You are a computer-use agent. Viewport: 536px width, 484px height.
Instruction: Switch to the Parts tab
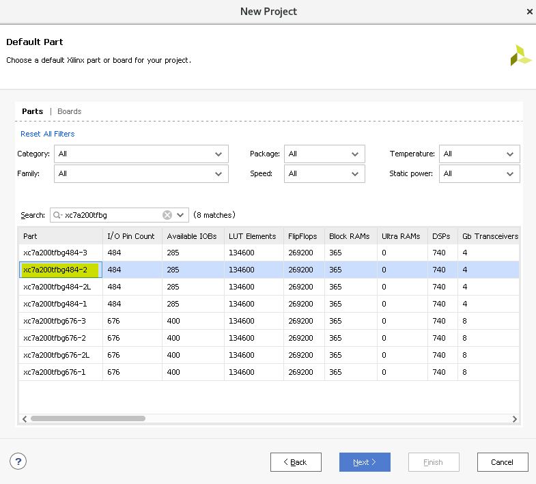(x=33, y=111)
